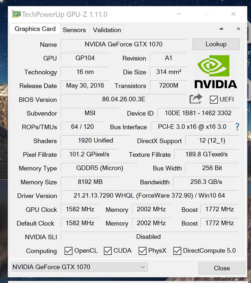This screenshot has width=251, height=283.
Task: Click the Revision value A1
Action: click(x=168, y=58)
